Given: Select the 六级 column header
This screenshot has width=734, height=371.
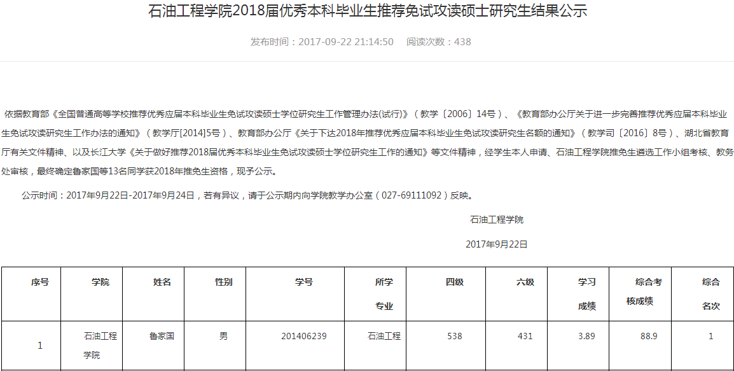Looking at the screenshot, I should (x=525, y=282).
